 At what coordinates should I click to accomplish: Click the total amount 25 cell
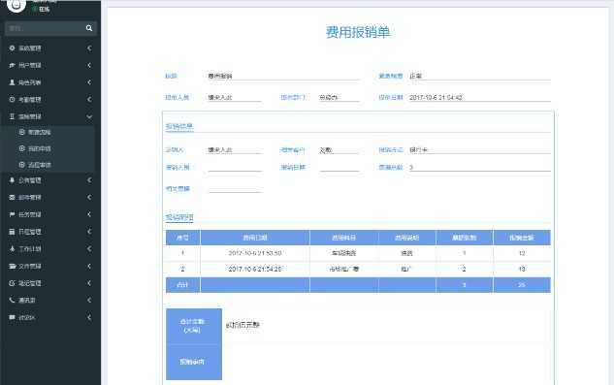(522, 285)
